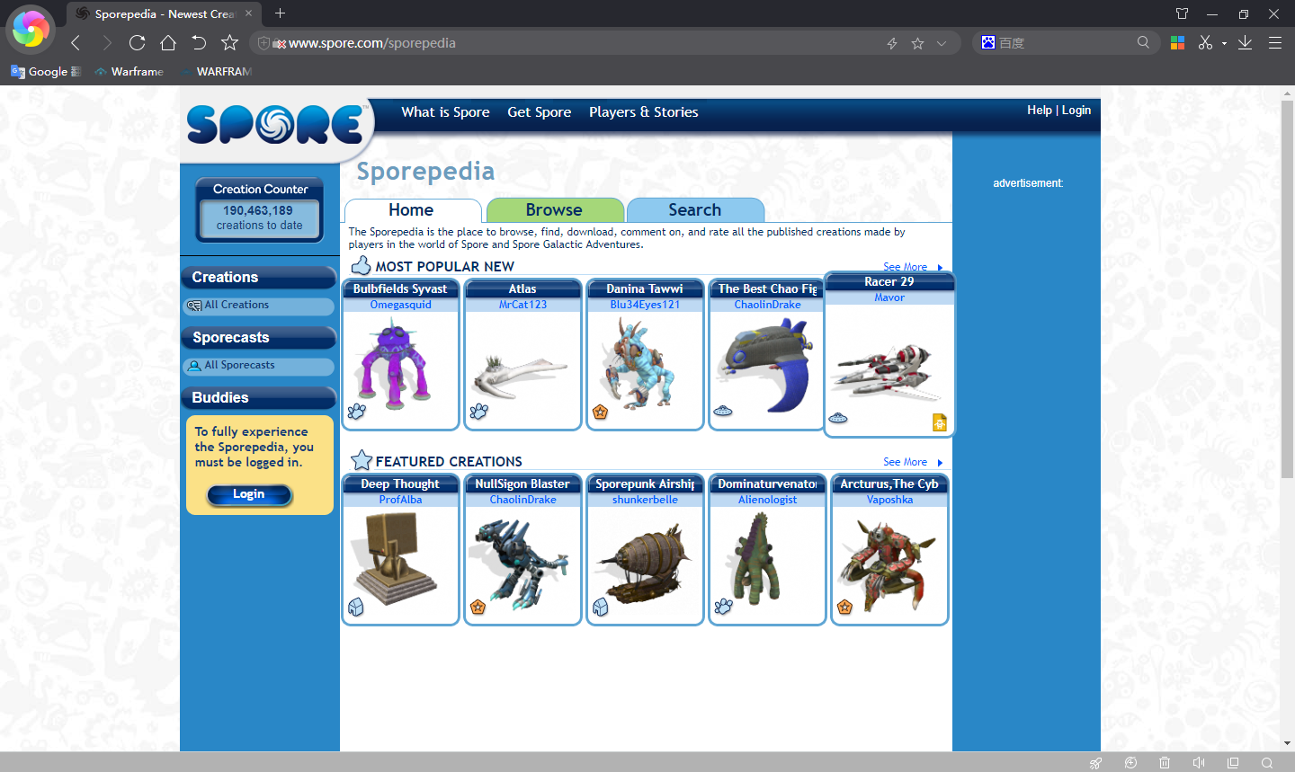This screenshot has height=772, width=1295.
Task: Click the Spore logo
Action: click(275, 124)
